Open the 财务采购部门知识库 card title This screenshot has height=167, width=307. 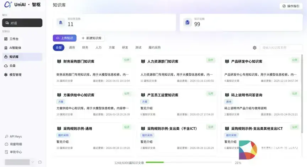click(79, 61)
